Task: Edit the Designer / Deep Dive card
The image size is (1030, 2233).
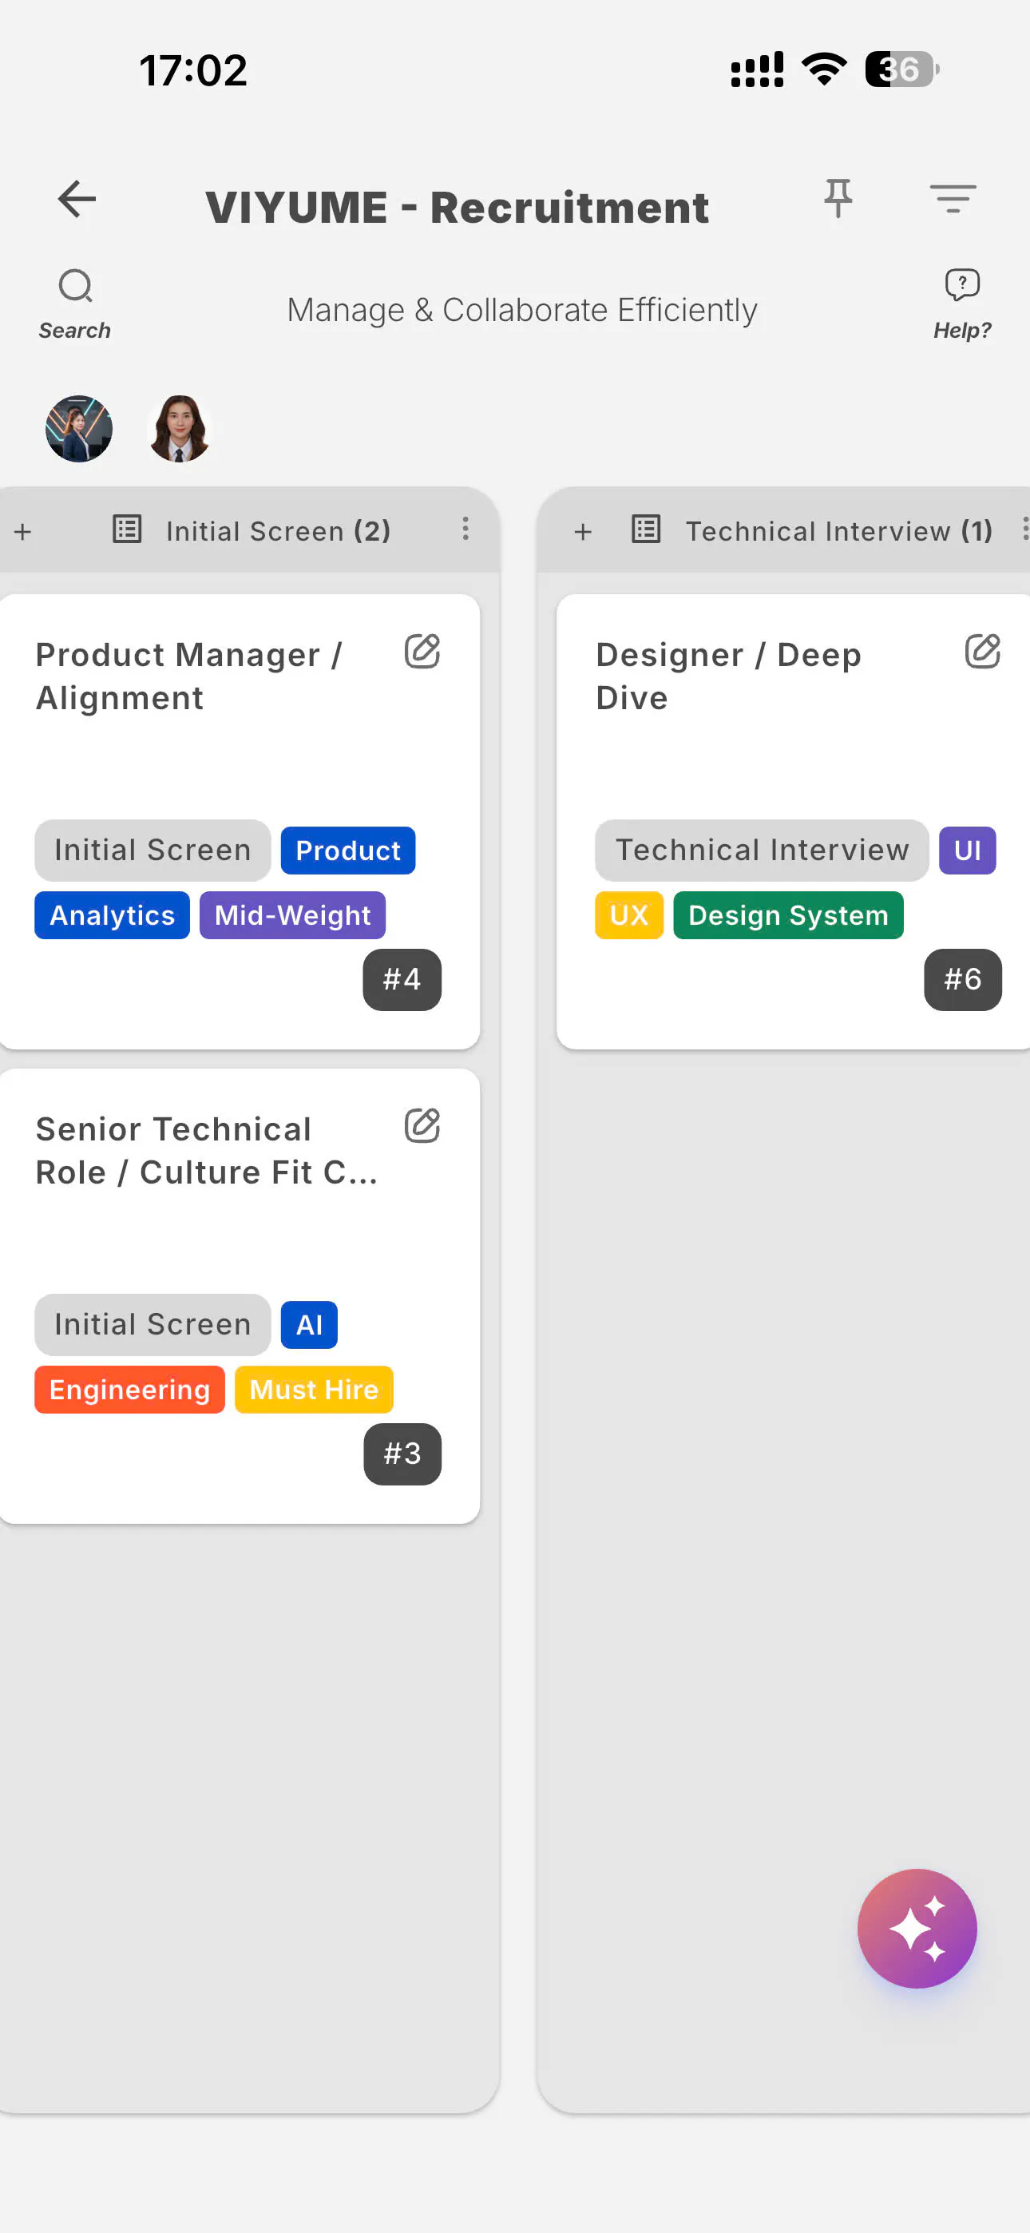Action: tap(982, 651)
